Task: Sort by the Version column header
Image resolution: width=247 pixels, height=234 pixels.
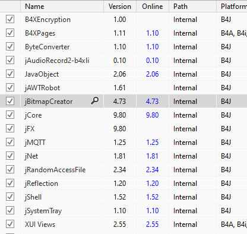Action: pos(120,7)
